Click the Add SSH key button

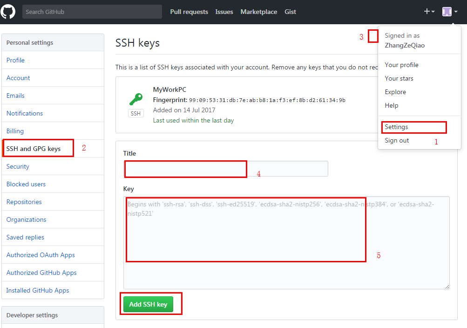click(x=148, y=304)
